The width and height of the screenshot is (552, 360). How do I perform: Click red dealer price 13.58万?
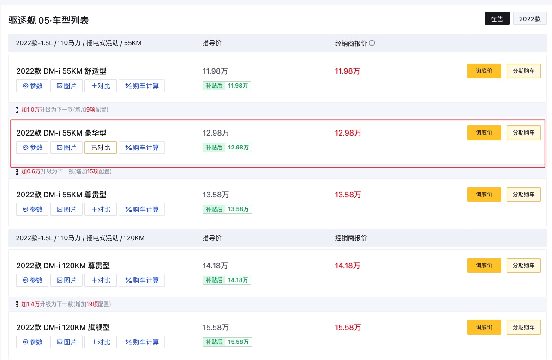coord(348,195)
